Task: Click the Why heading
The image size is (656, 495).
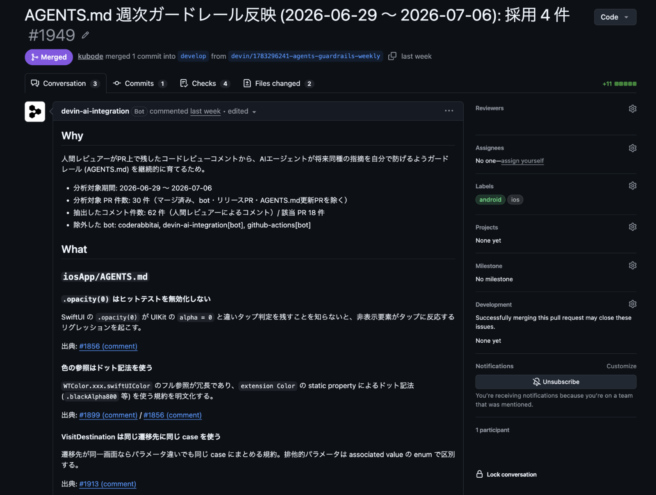Action: 72,136
